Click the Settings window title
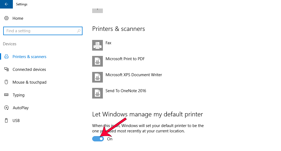281x151 pixels. point(22,4)
